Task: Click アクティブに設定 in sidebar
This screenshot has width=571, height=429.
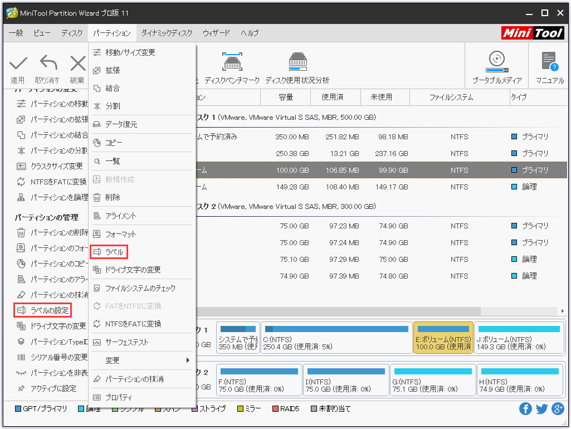Action: [x=47, y=389]
